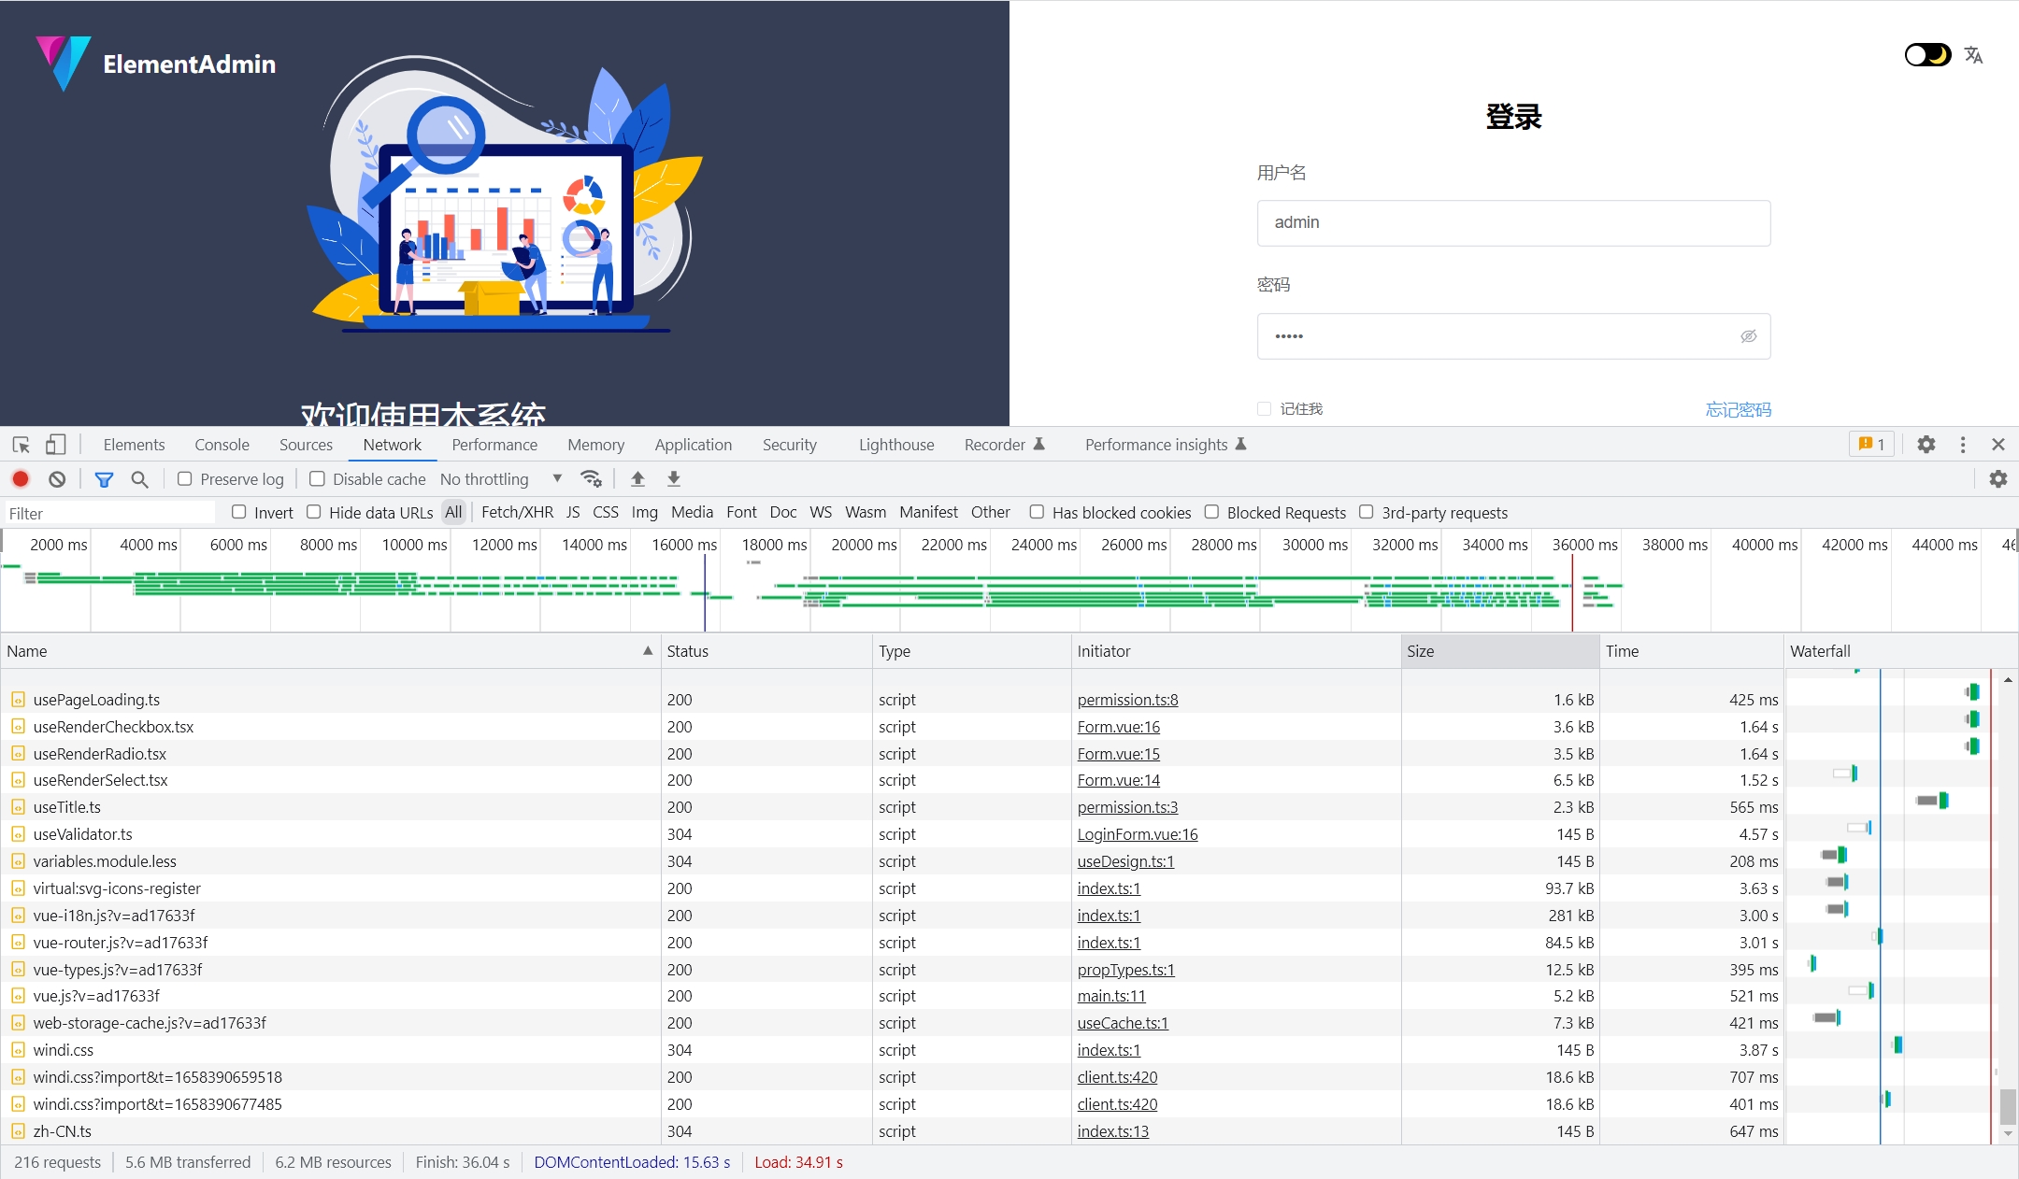Open the language translate icon
The height and width of the screenshot is (1179, 2019).
1974,55
